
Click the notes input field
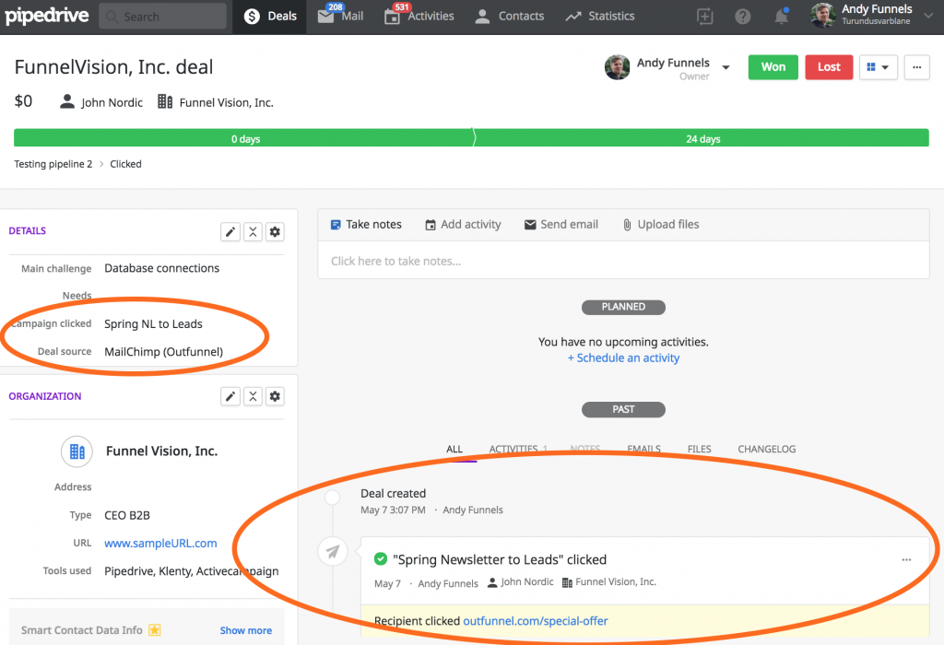pos(623,261)
